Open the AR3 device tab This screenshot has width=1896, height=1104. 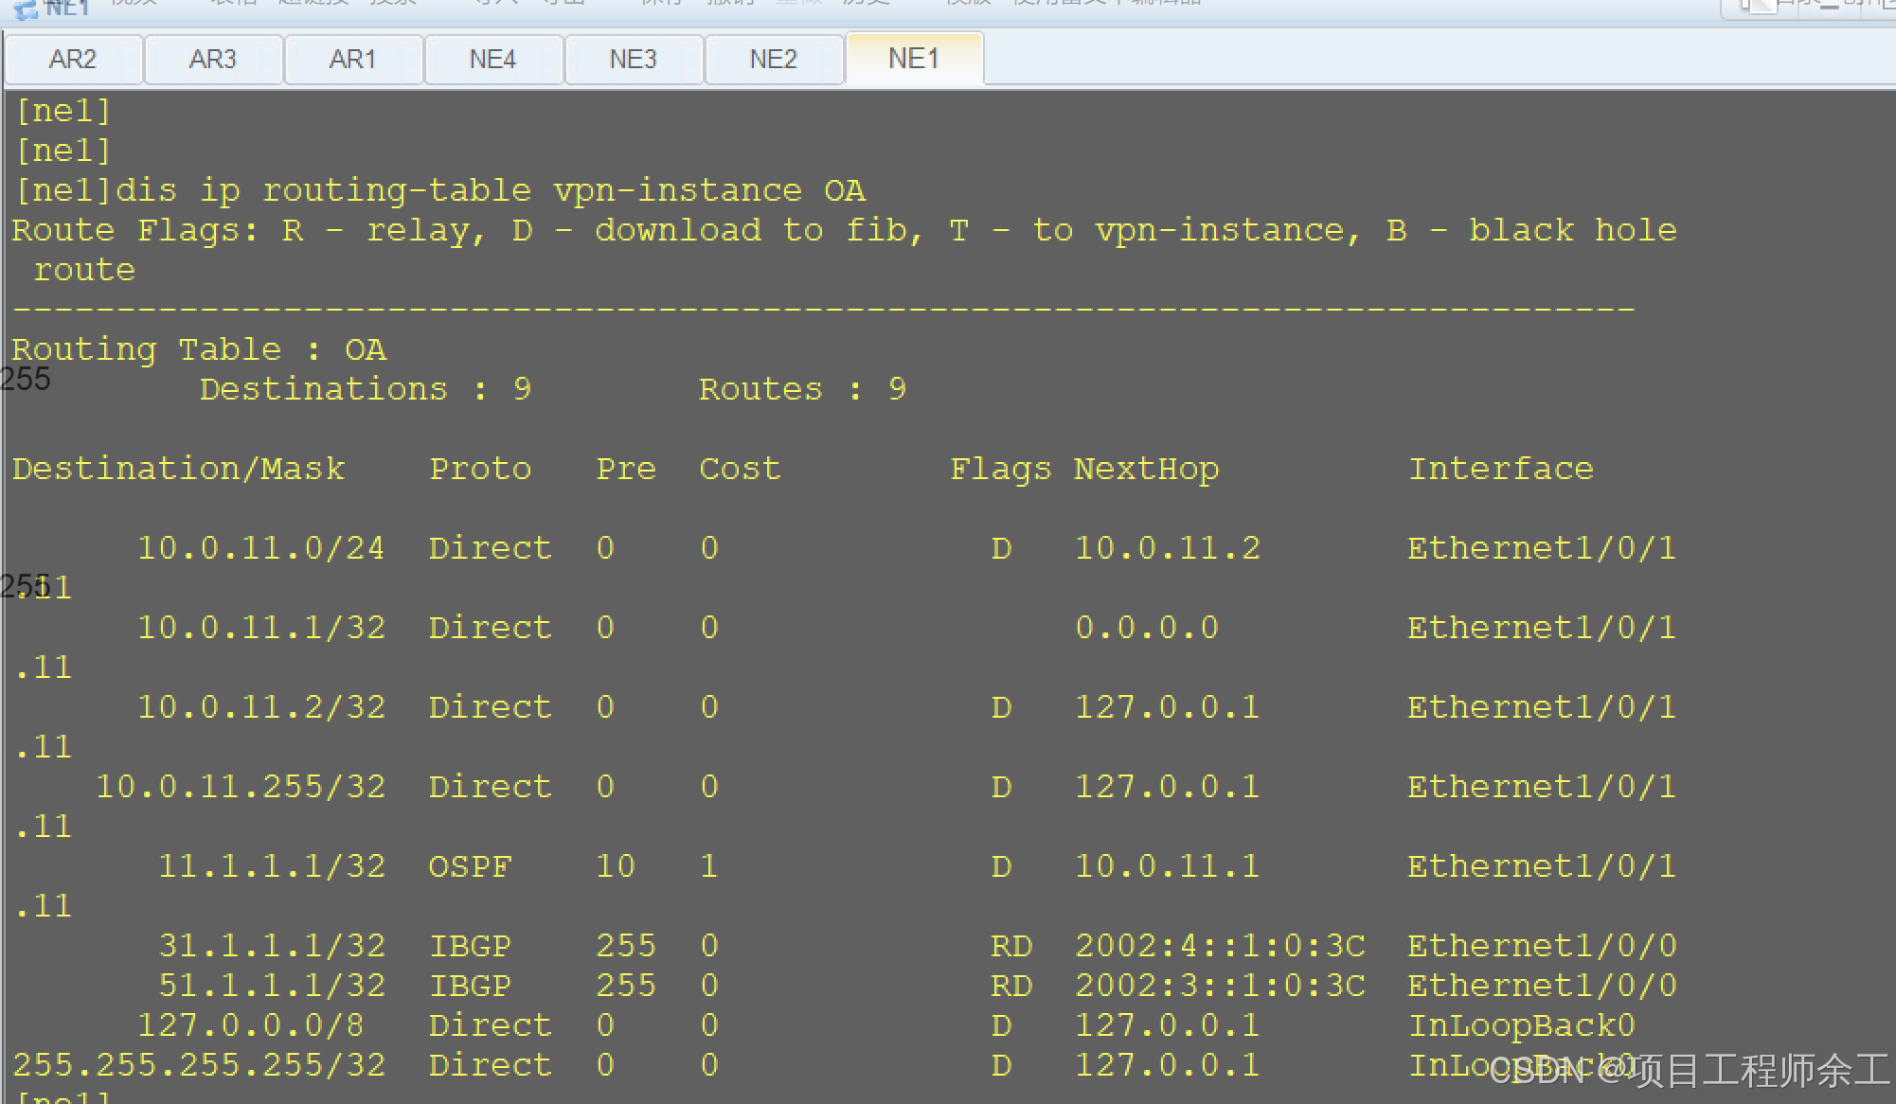click(x=212, y=60)
